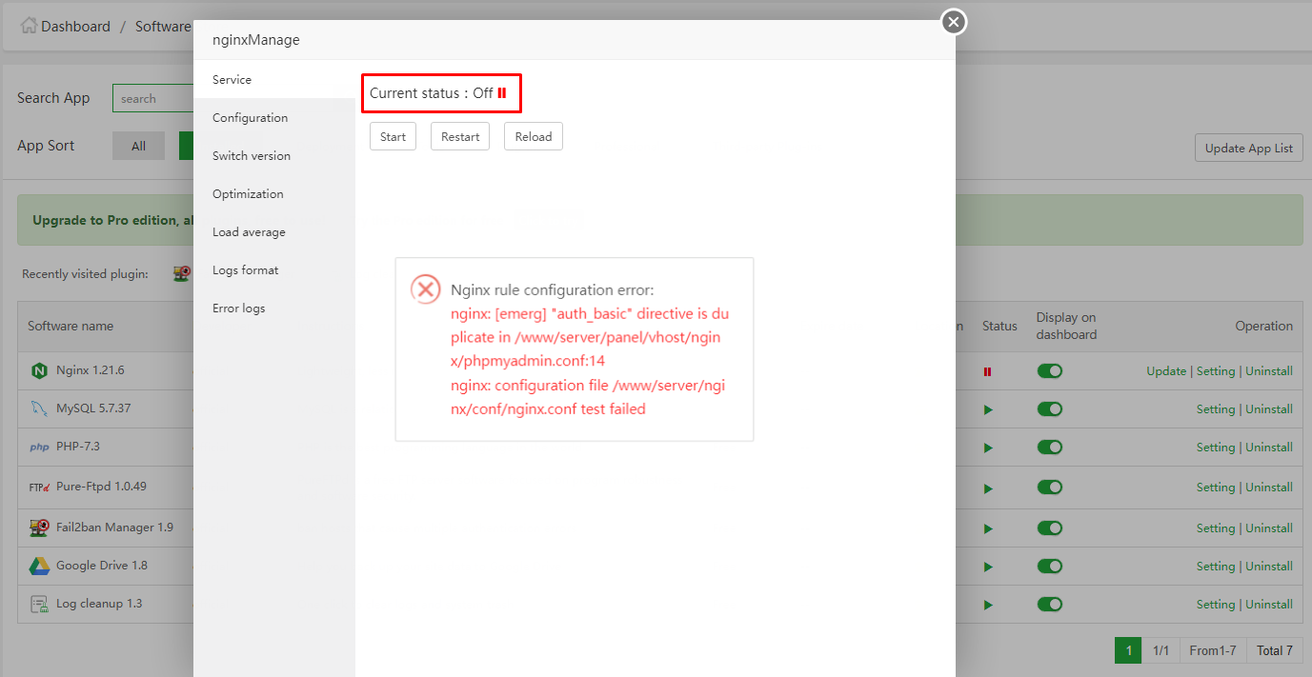The height and width of the screenshot is (677, 1312).
Task: Select the All app sort filter
Action: (x=138, y=145)
